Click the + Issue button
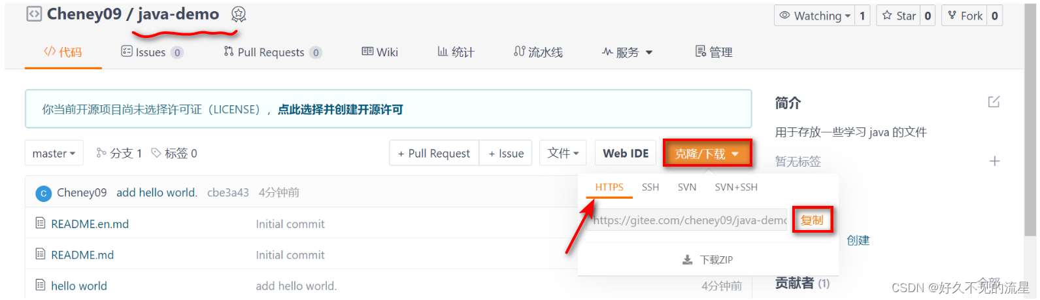Screen dimensions: 1040x300 click(x=506, y=153)
